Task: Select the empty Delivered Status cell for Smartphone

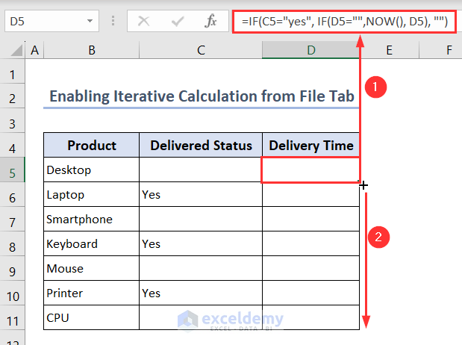Action: pos(201,219)
